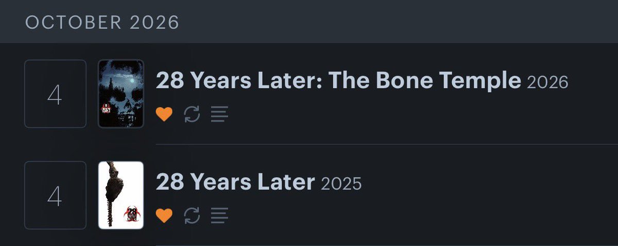Click the 2025 release year link
The width and height of the screenshot is (618, 246).
(x=341, y=184)
